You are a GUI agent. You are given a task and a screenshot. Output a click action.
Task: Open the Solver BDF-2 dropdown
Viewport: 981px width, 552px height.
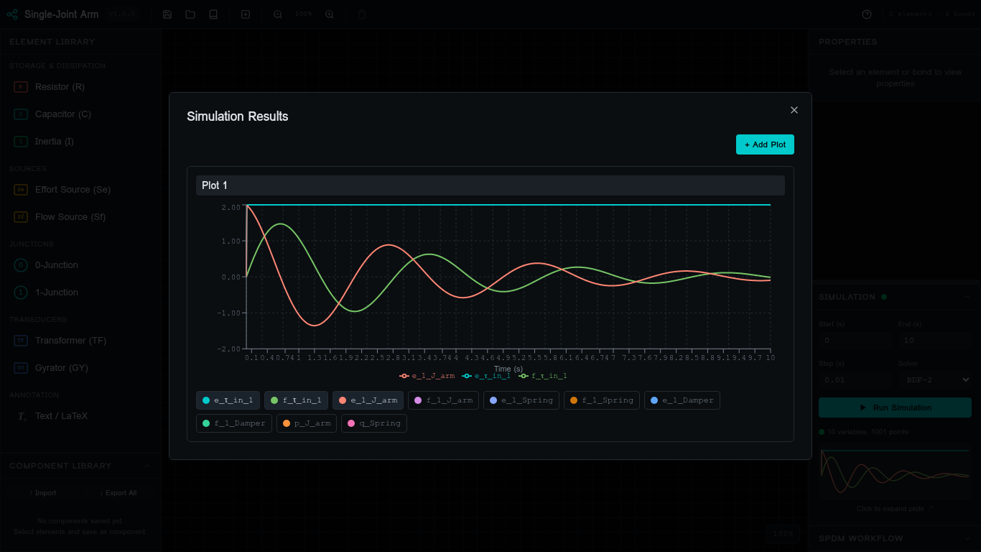934,379
